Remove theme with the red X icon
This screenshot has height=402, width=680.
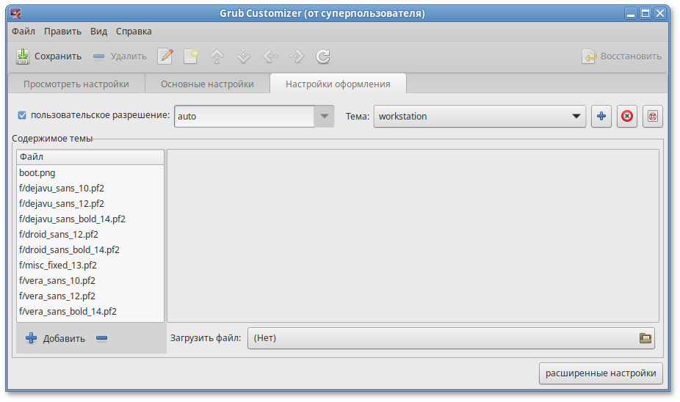click(626, 116)
